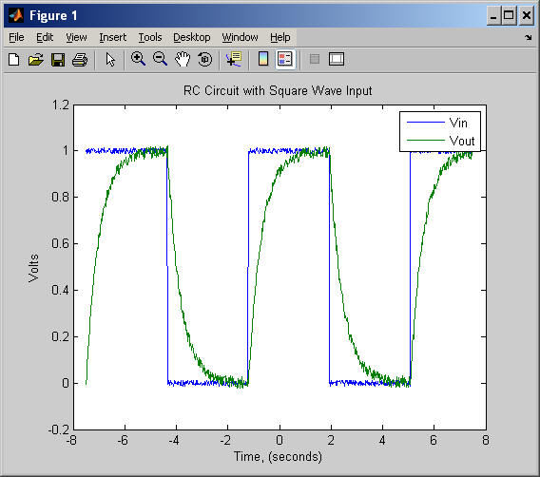540x477 pixels.
Task: Click the dock arrow at menu bar right
Action: click(x=529, y=37)
